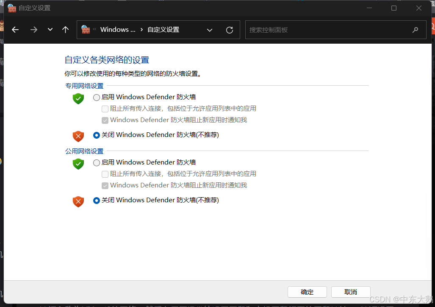435x307 pixels.
Task: Click red shield icon in 公用网络 section
Action: tap(78, 201)
